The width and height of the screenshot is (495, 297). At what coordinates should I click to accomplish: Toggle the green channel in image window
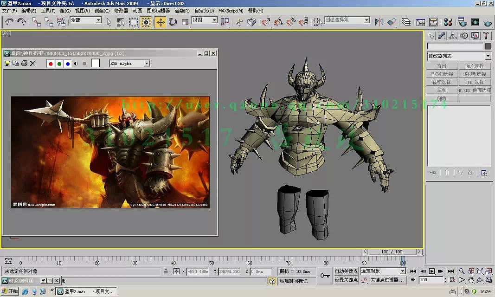(x=59, y=64)
